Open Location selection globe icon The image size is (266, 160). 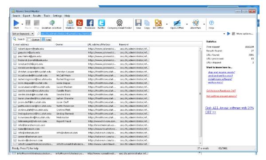[x=52, y=23]
